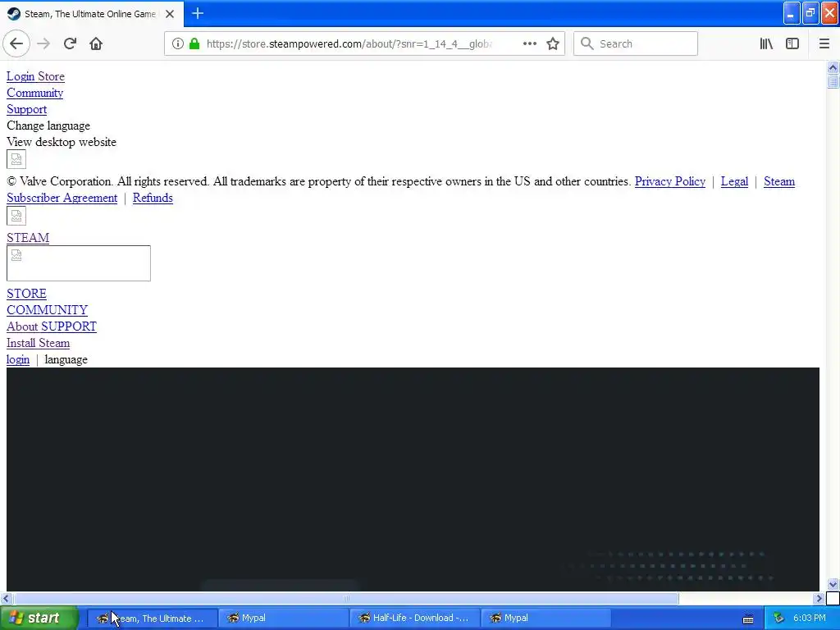Screen dimensions: 840x630
Task: Click the 6:03 PM system clock
Action: [x=809, y=619]
